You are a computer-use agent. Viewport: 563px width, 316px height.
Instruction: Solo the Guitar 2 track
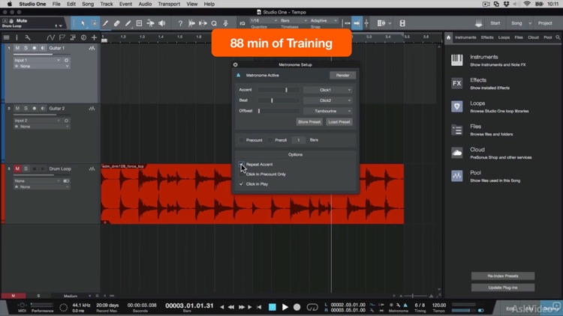tap(26, 108)
